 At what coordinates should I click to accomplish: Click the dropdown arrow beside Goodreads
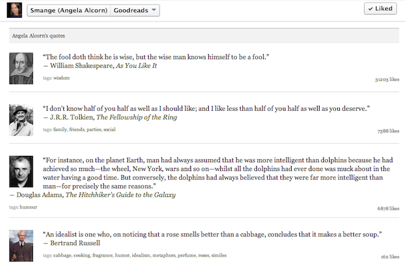154,10
